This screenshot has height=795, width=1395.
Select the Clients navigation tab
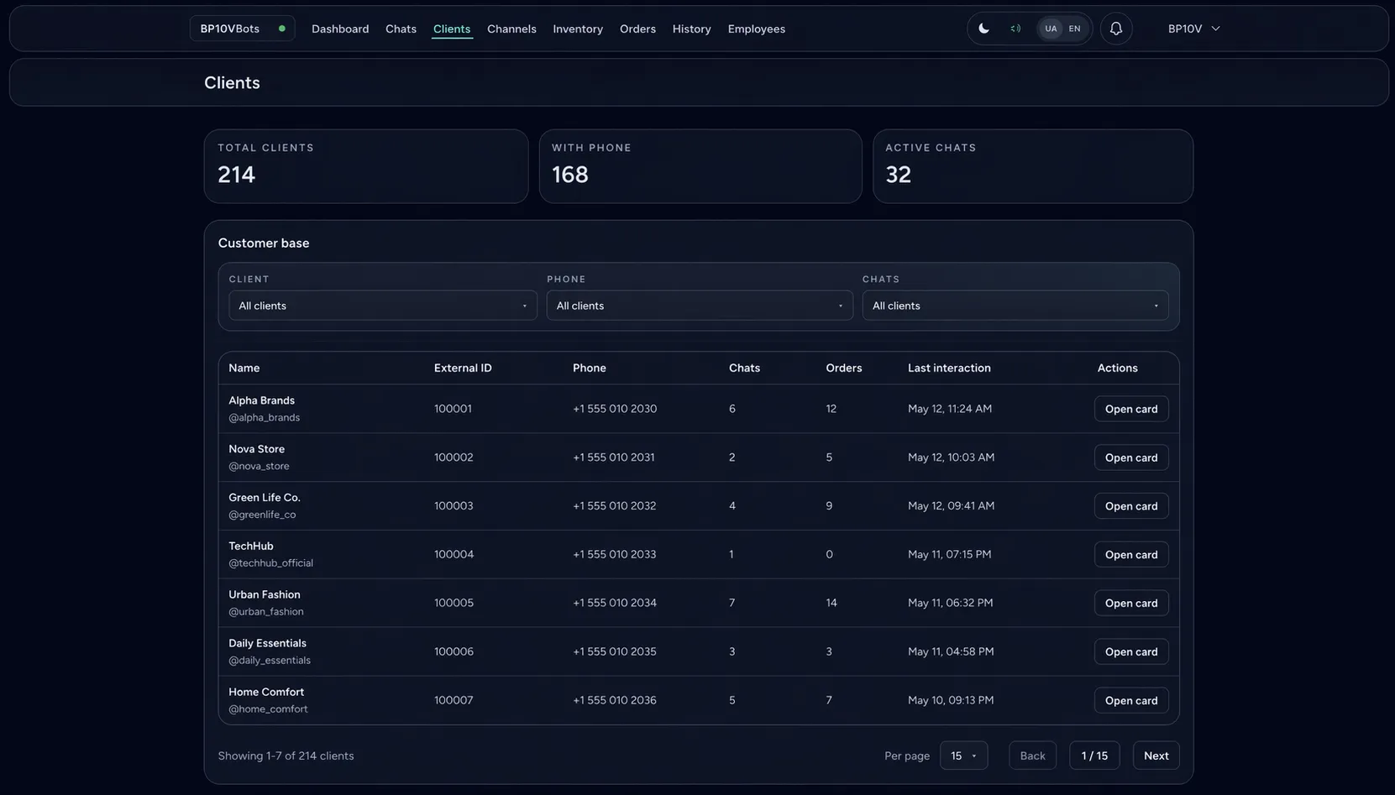point(452,29)
